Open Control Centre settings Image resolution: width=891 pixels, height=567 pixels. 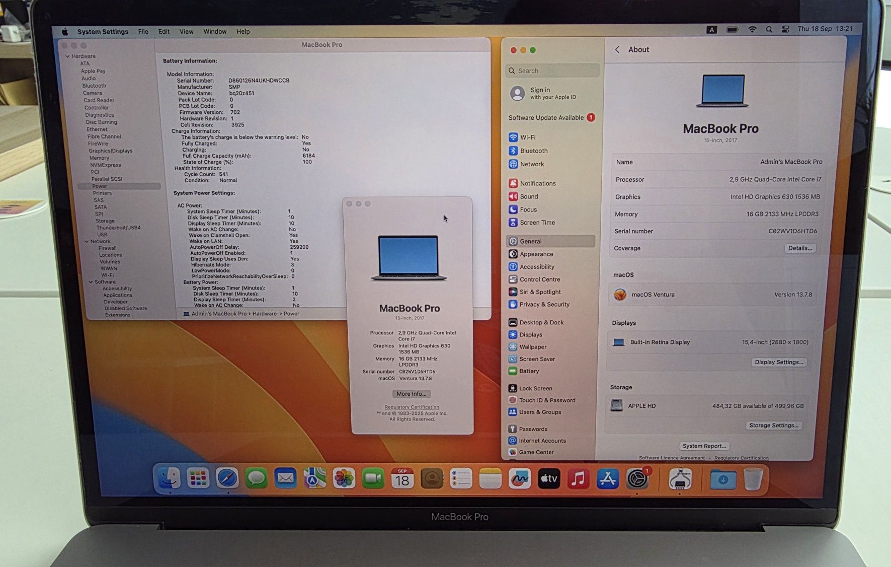[534, 279]
